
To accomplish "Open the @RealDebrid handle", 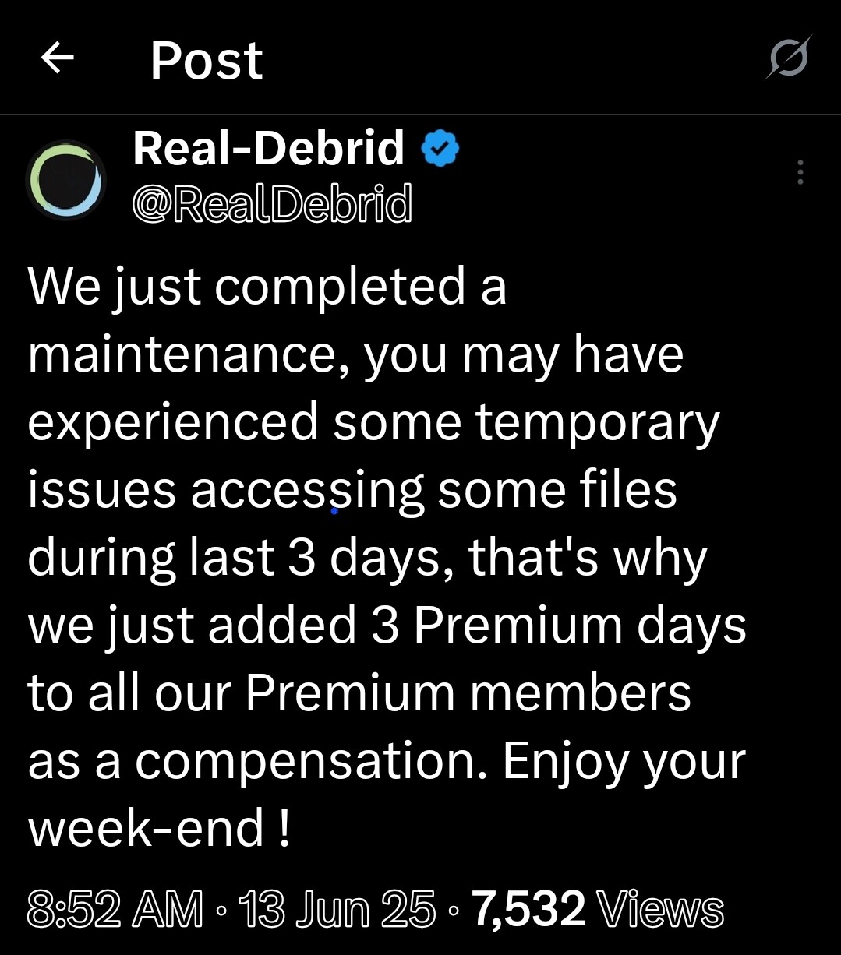I will pos(272,204).
